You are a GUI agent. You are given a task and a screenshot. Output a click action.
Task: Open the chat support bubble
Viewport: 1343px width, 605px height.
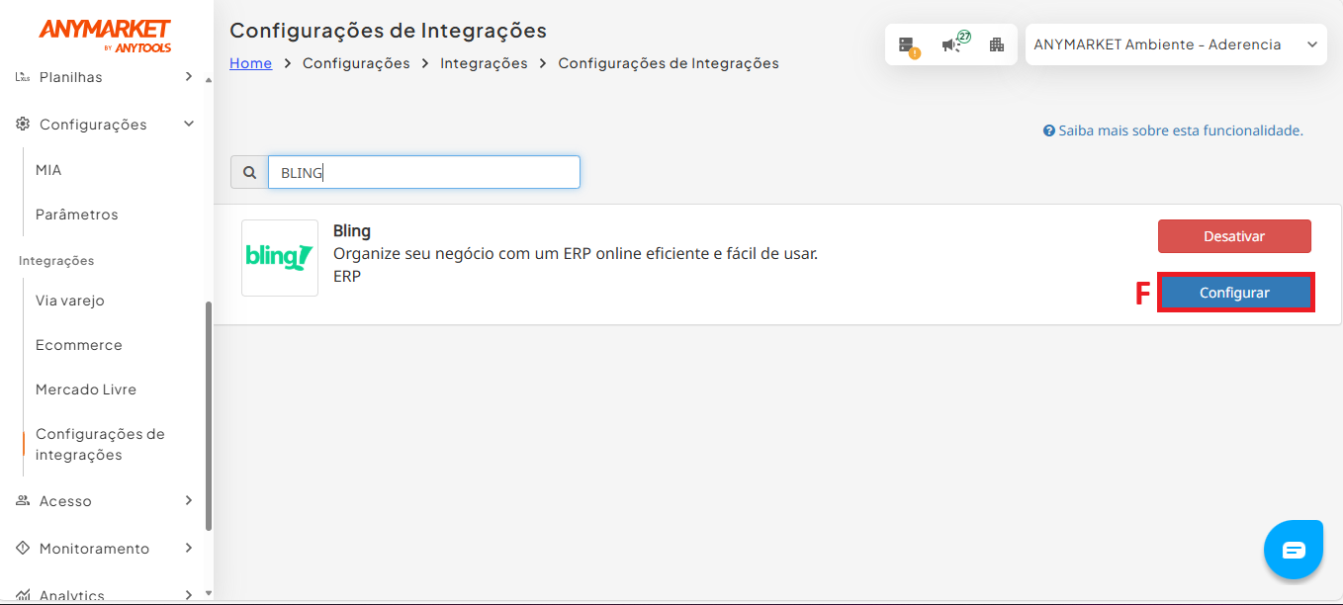click(x=1294, y=550)
